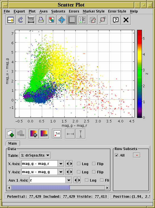Click the red marker style button for All
This screenshot has height=208, width=155.
[137, 155]
